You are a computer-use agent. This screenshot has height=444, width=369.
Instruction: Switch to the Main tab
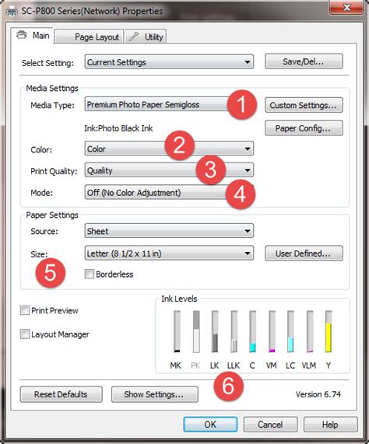(32, 36)
